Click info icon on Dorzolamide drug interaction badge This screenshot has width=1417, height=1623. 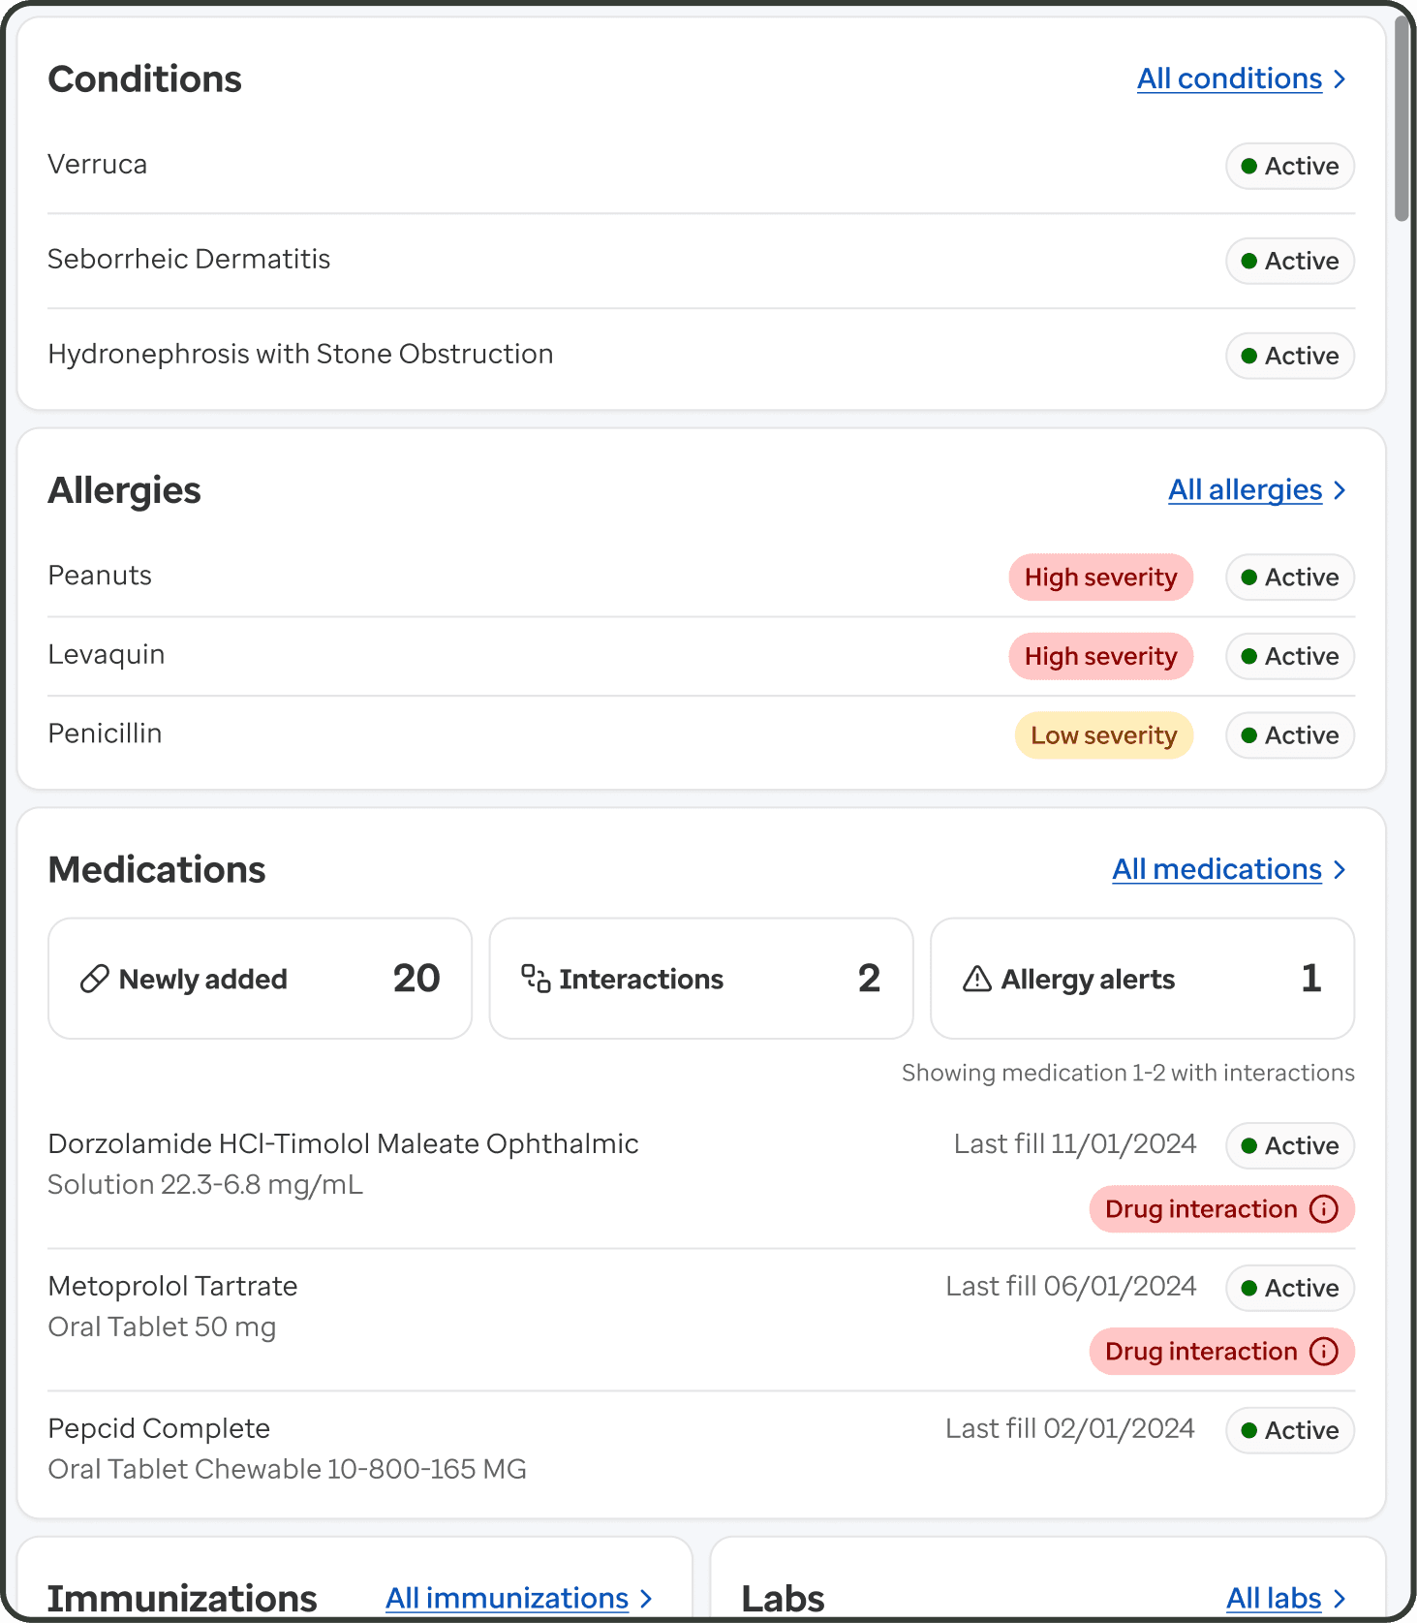(x=1323, y=1209)
